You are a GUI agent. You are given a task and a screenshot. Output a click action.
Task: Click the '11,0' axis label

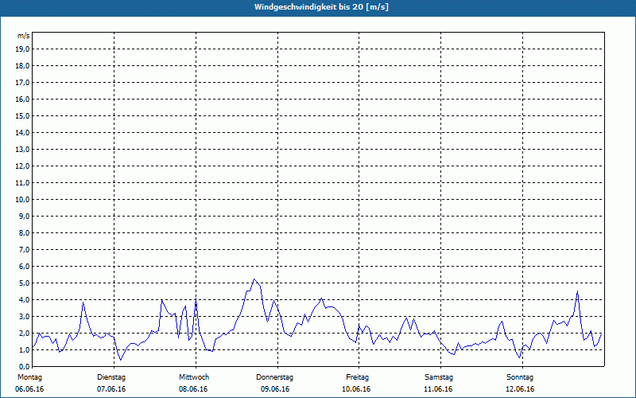tap(22, 183)
